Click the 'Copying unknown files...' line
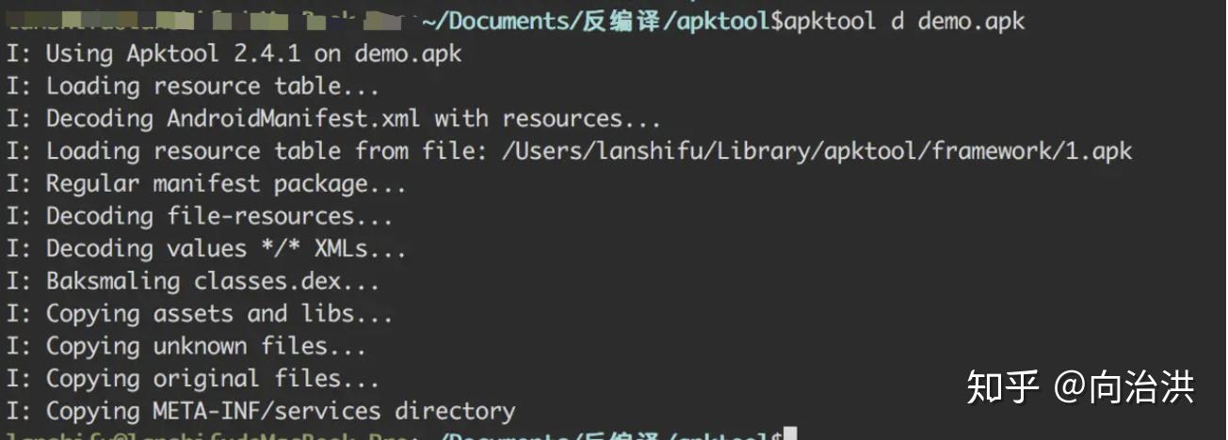This screenshot has height=440, width=1228. 186,346
